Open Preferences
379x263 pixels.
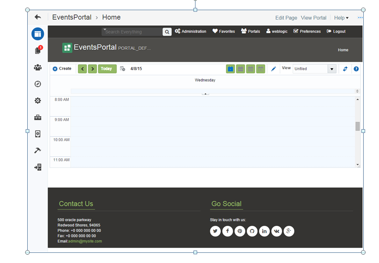307,31
